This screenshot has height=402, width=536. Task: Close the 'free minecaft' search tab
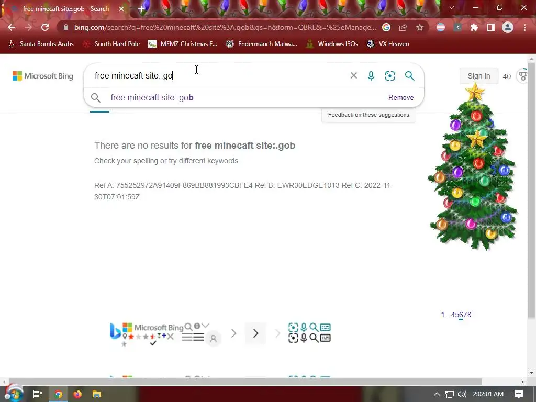click(121, 9)
